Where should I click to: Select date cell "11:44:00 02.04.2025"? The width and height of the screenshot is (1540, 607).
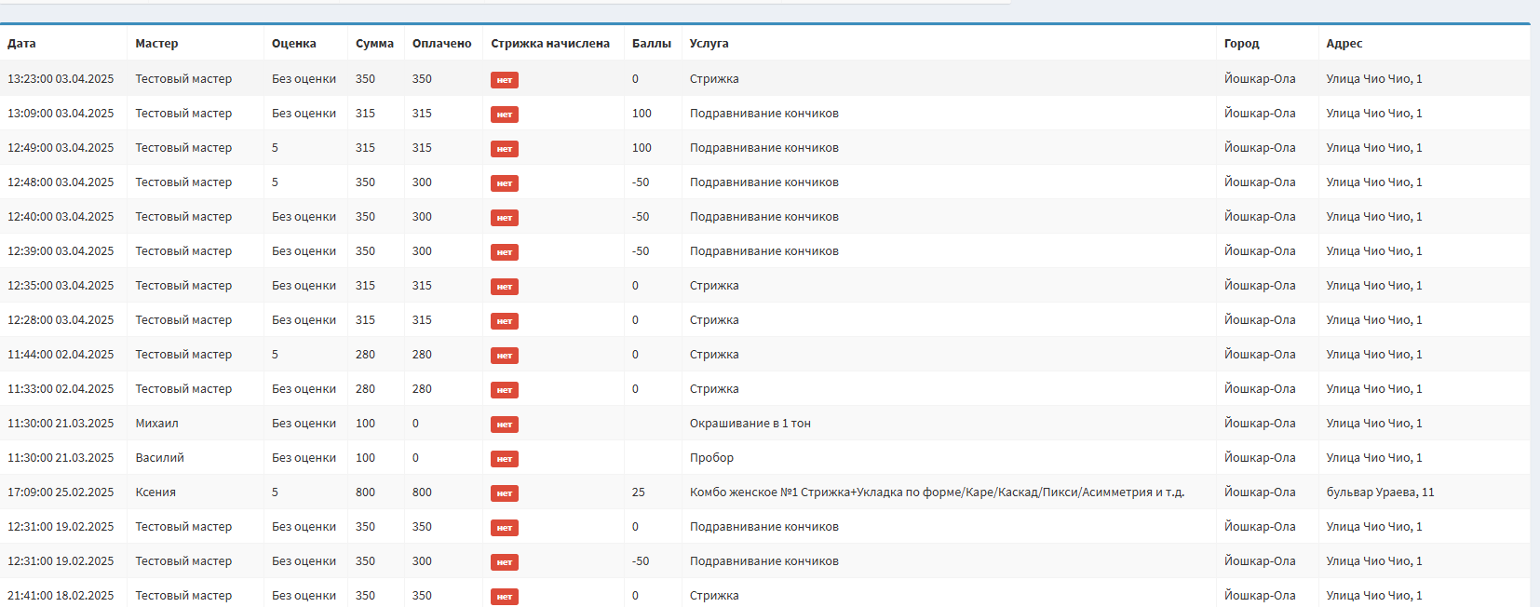[61, 355]
